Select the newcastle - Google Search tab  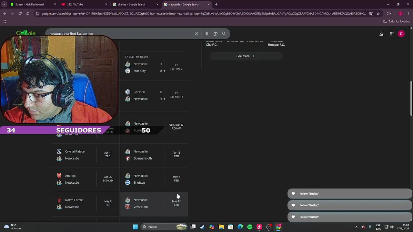click(x=187, y=4)
